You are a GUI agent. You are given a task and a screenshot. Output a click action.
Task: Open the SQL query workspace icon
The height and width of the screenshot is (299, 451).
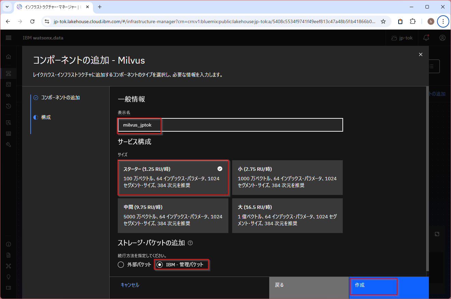point(9,95)
